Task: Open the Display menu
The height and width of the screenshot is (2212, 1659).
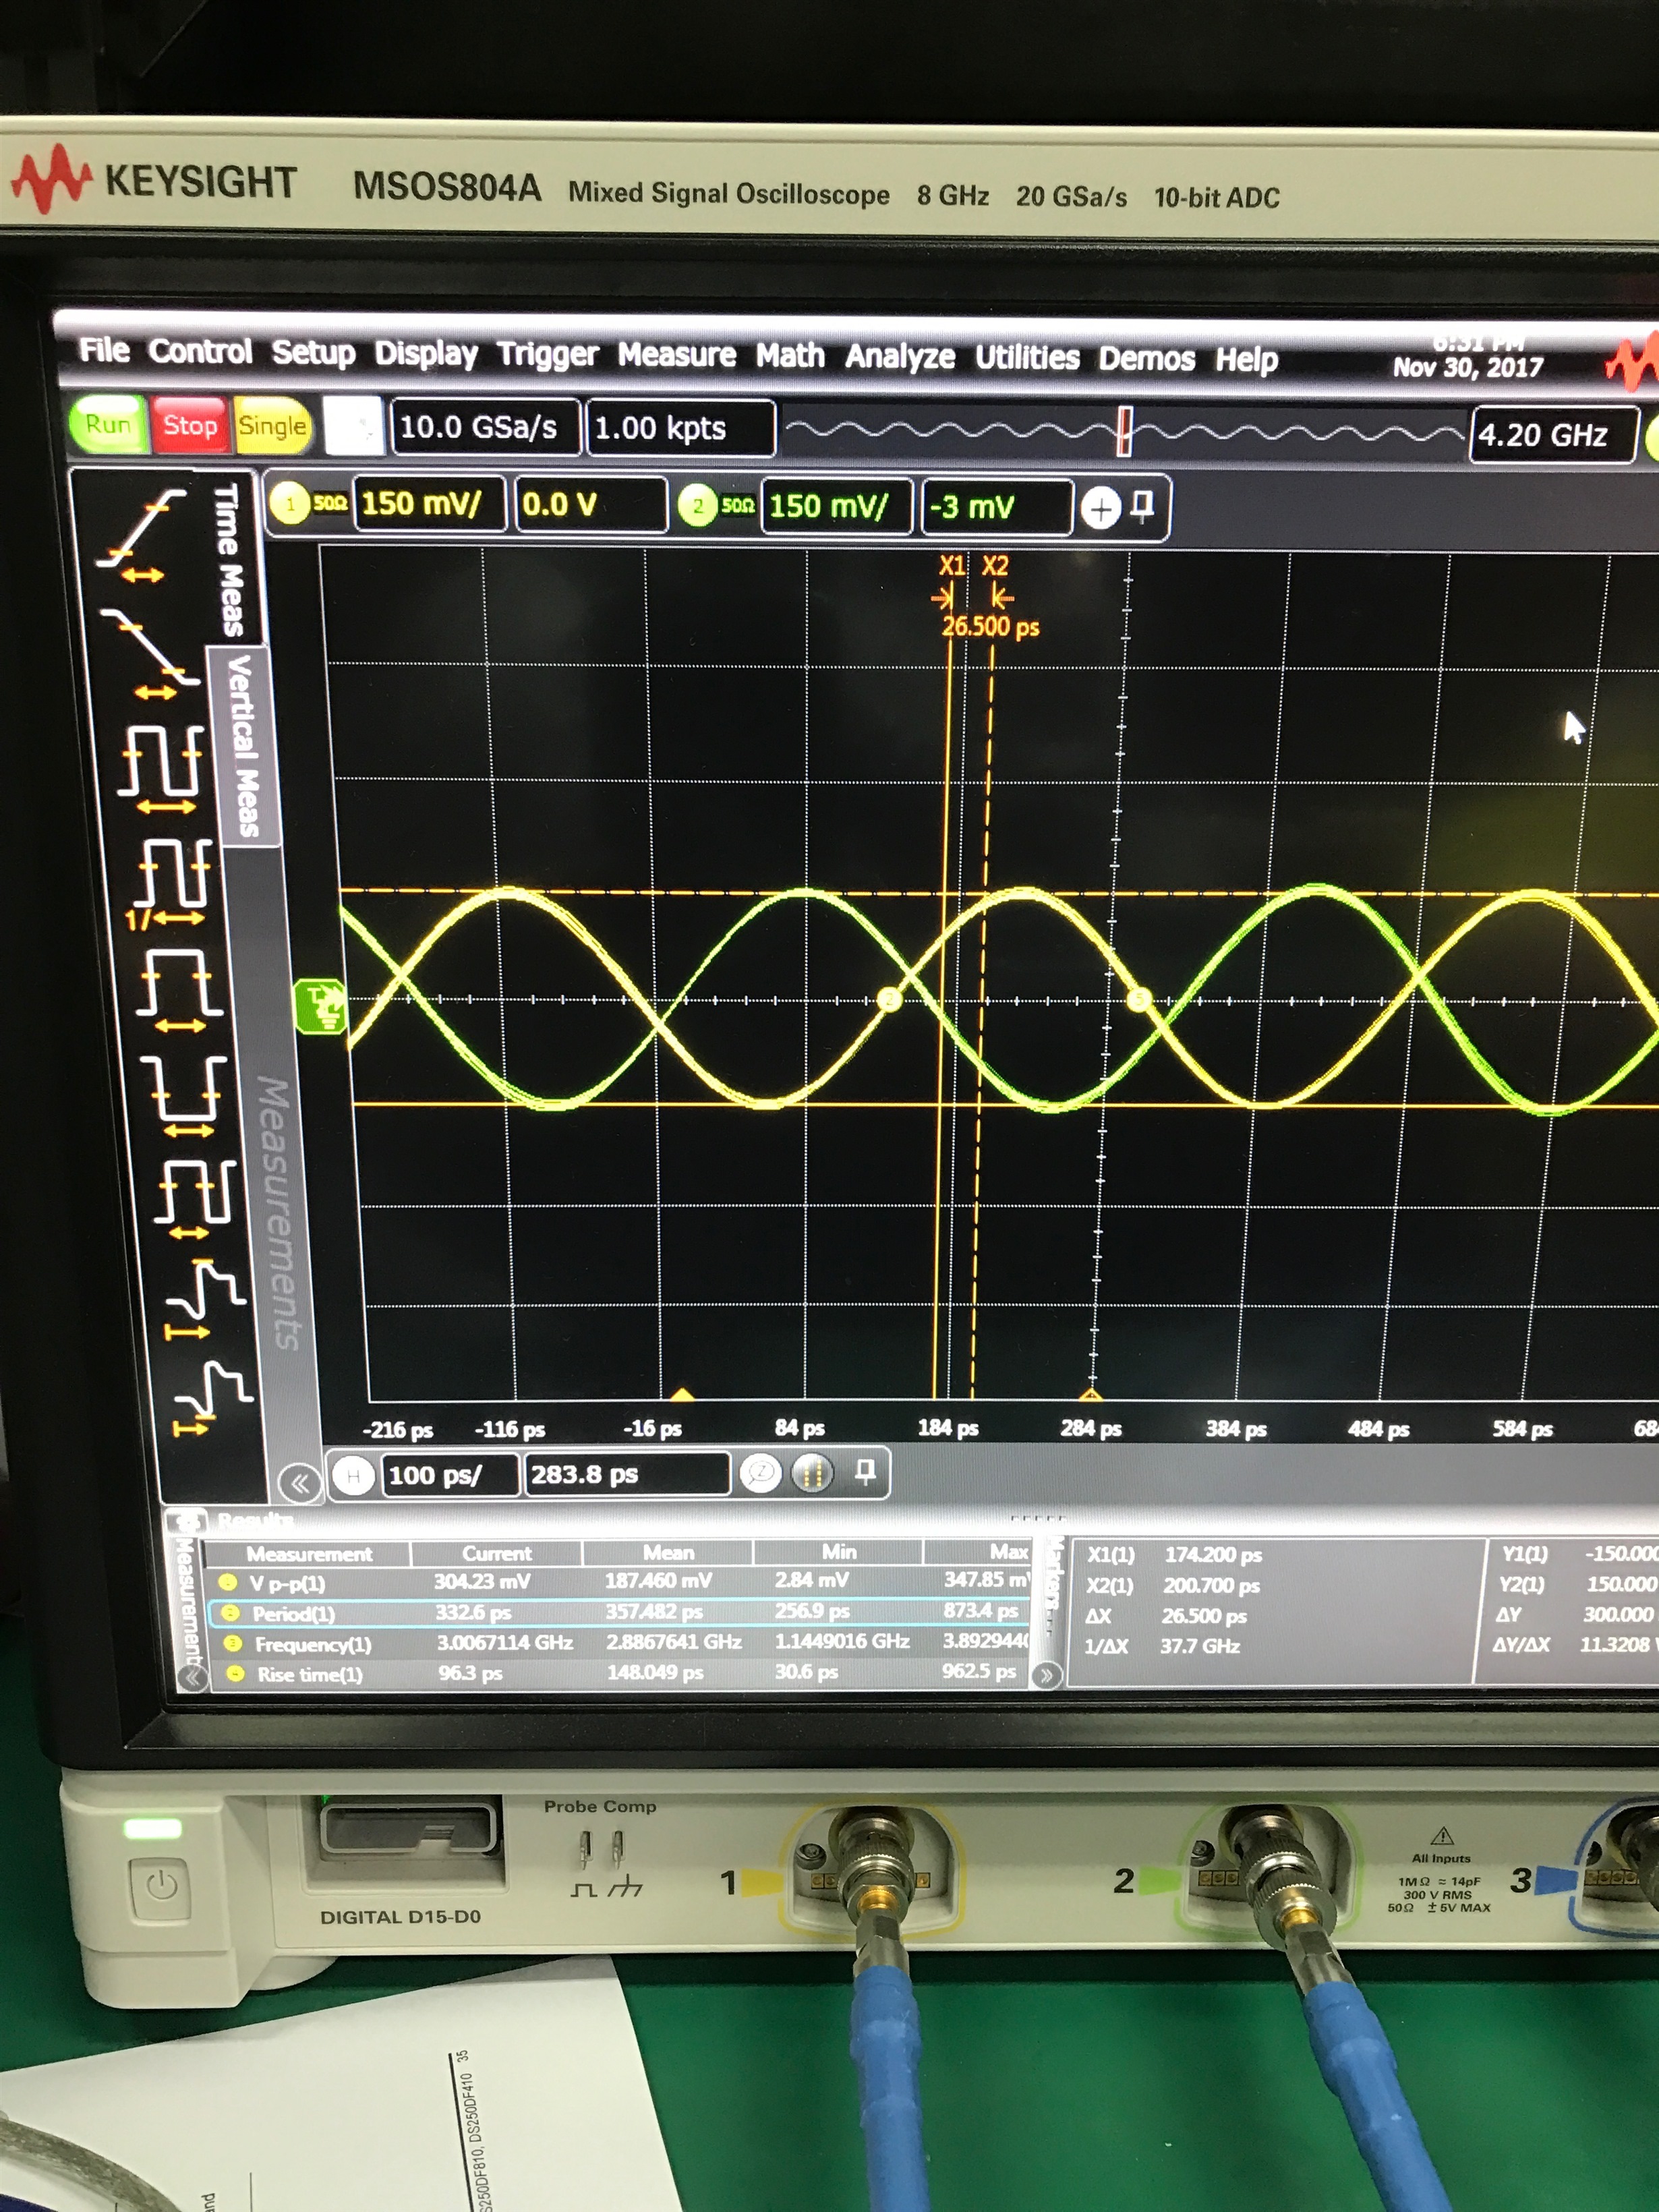Action: (x=426, y=354)
